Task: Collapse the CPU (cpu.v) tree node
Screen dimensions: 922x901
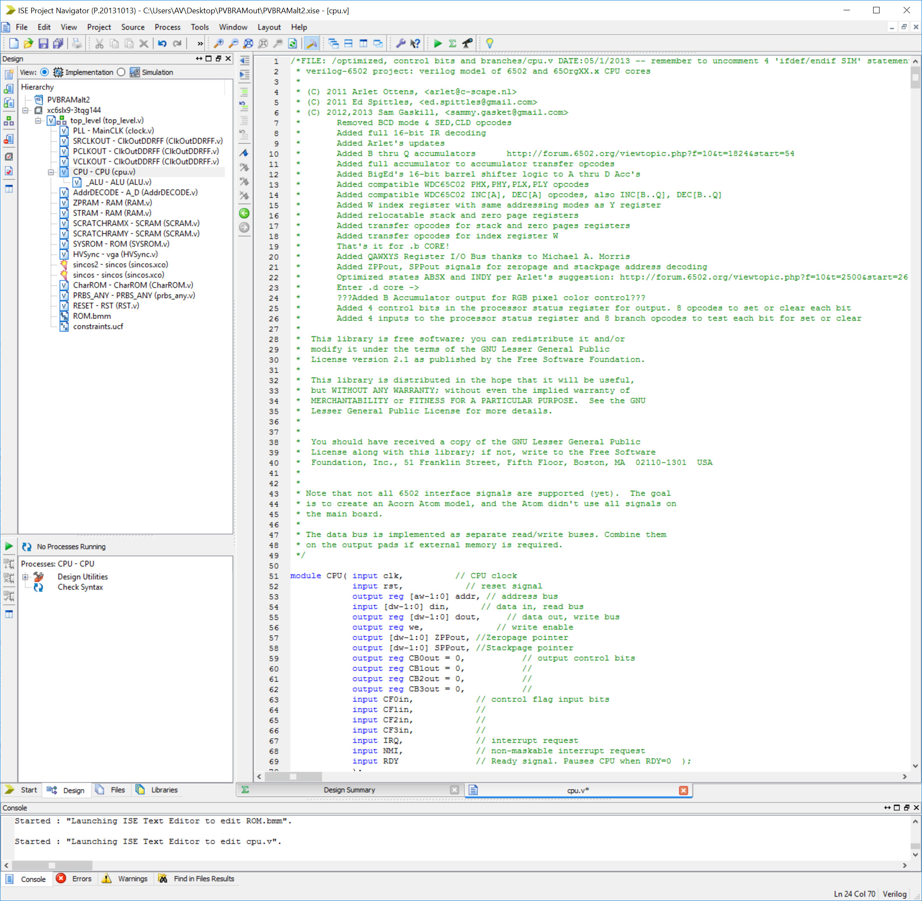Action: pos(51,172)
